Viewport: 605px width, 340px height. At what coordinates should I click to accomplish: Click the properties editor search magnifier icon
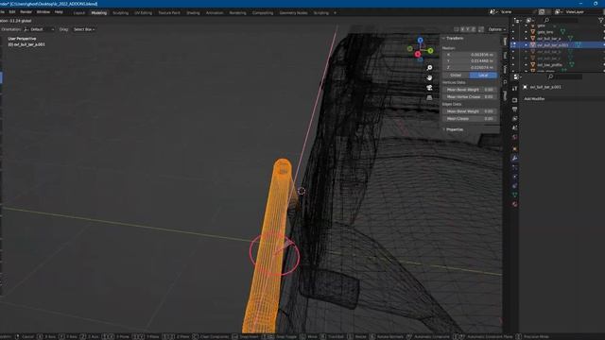pyautogui.click(x=550, y=76)
